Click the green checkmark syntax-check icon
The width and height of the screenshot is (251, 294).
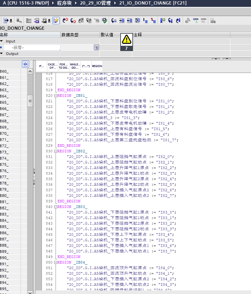pos(105,20)
